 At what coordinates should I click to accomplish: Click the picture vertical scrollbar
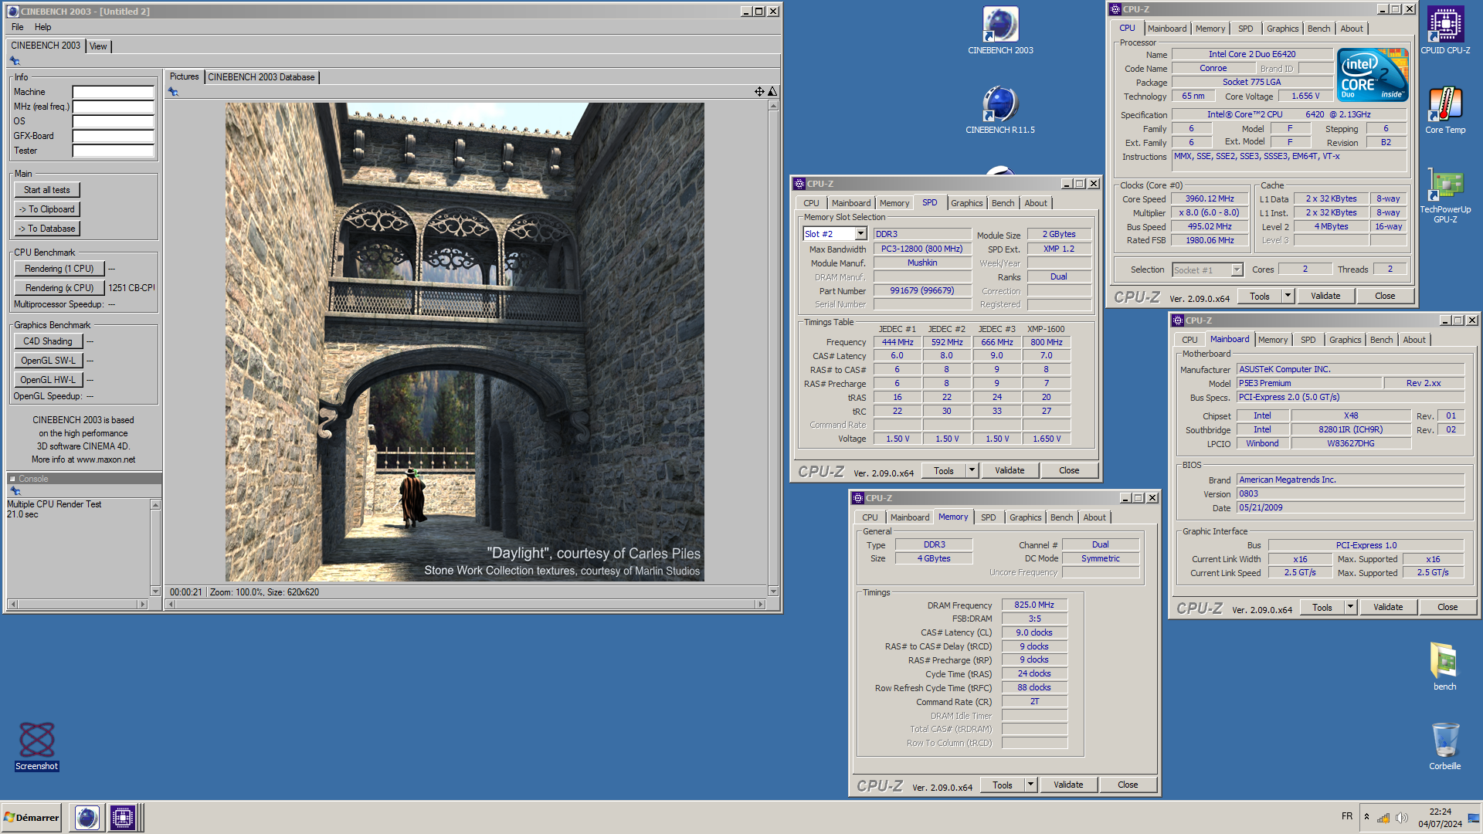coord(773,348)
